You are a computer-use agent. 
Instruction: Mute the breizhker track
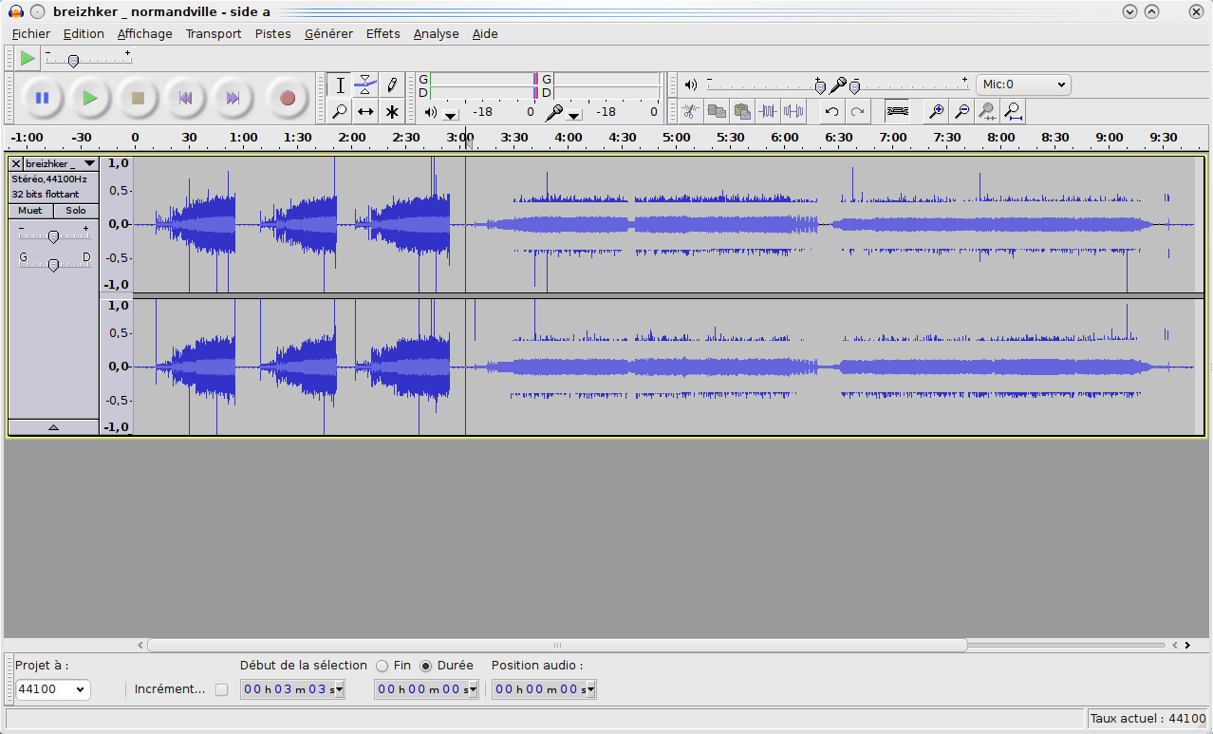tap(30, 211)
